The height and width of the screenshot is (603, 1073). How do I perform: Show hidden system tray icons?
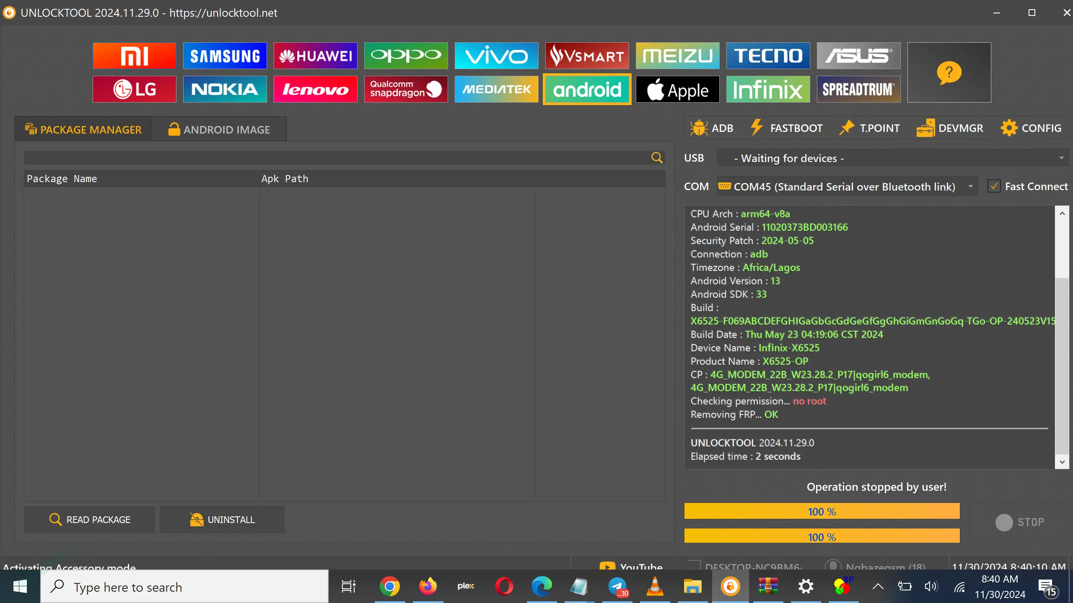coord(878,587)
